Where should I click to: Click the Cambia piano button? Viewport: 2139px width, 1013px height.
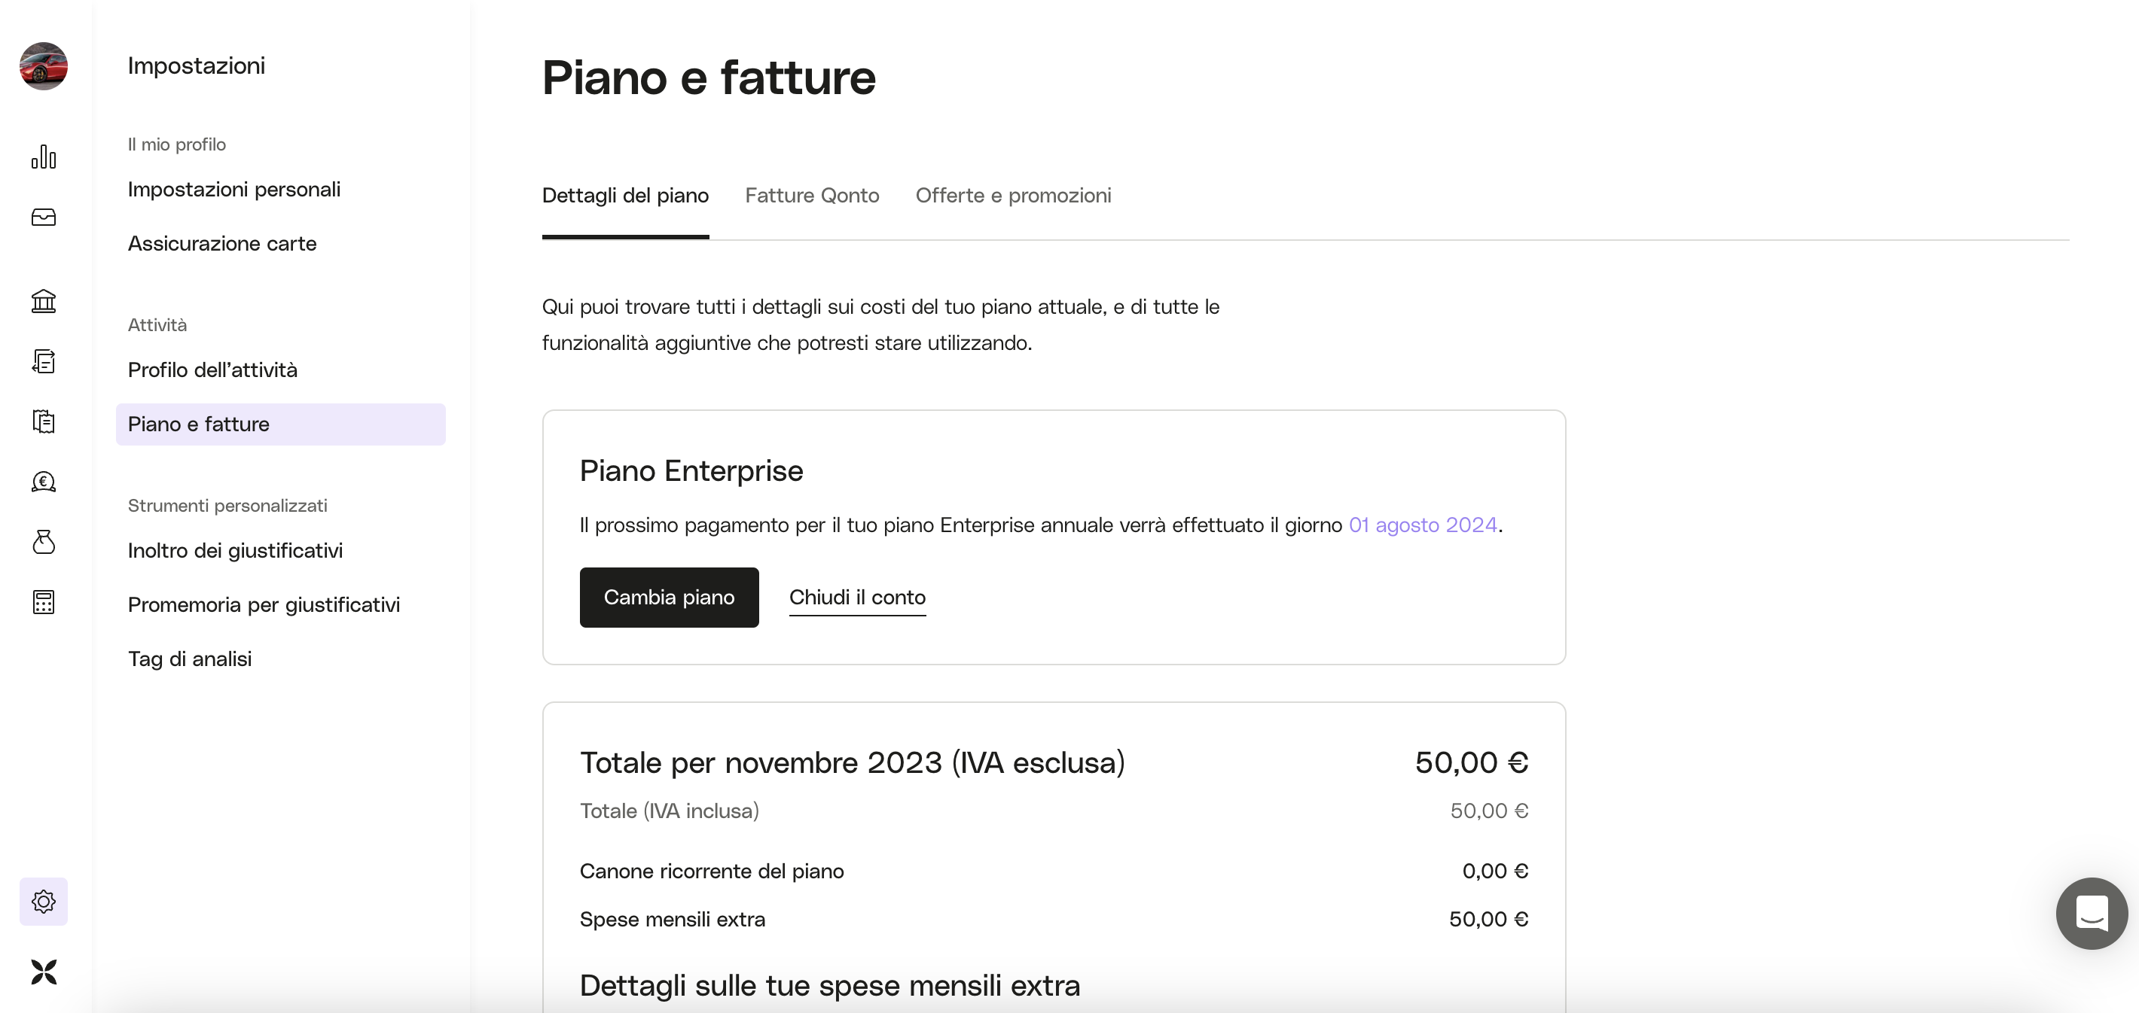669,598
